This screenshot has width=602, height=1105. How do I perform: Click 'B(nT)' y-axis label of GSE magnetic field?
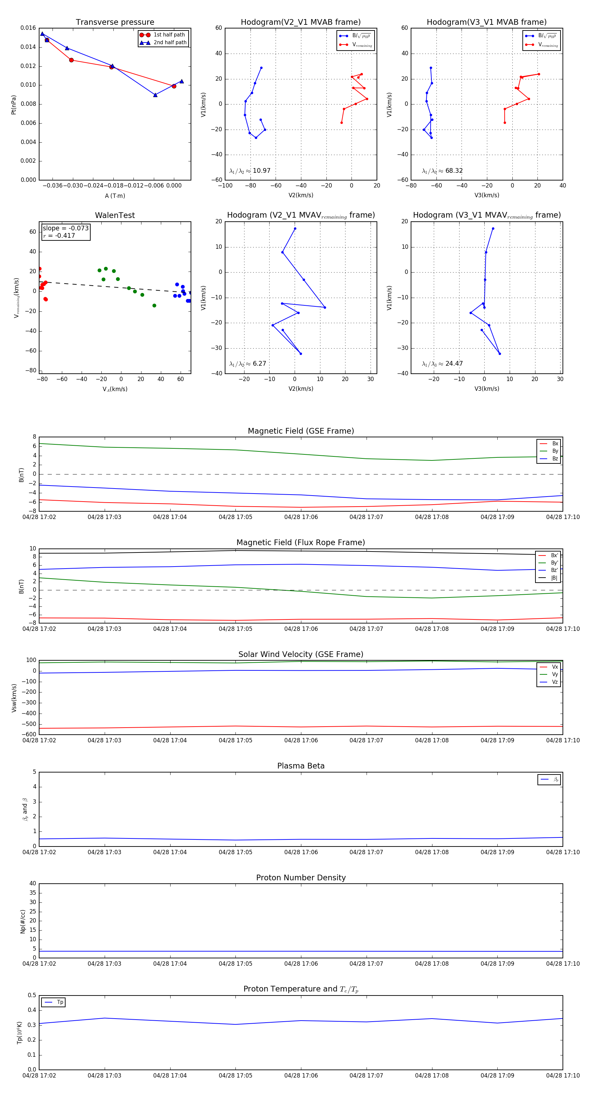tap(21, 475)
